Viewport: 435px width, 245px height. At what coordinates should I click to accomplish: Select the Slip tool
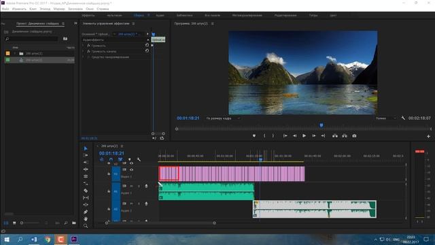(86, 197)
